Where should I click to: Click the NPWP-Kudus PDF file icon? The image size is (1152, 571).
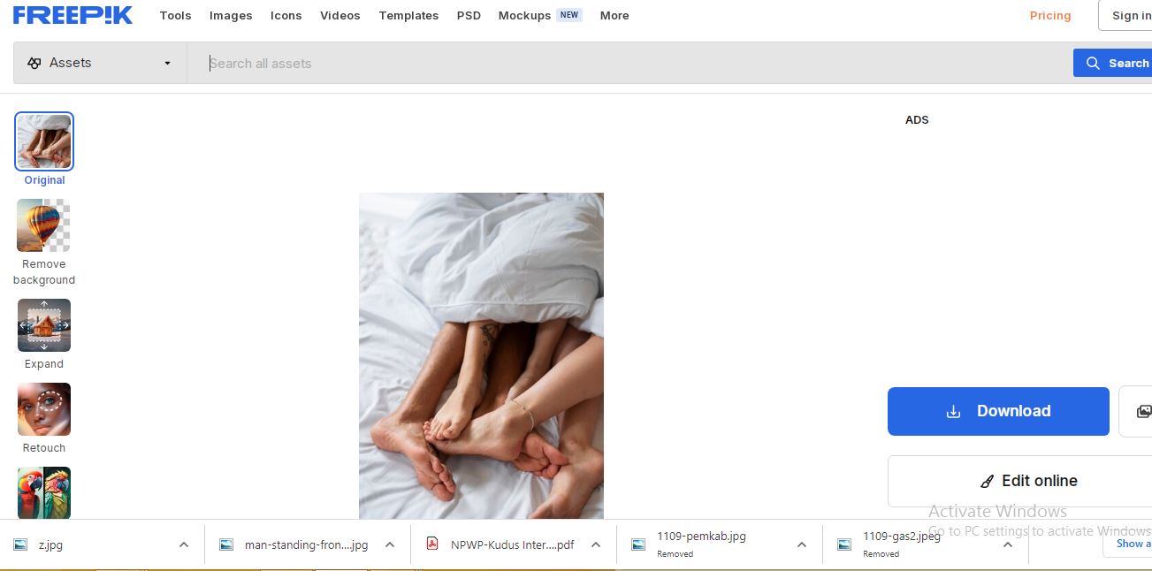pyautogui.click(x=432, y=544)
